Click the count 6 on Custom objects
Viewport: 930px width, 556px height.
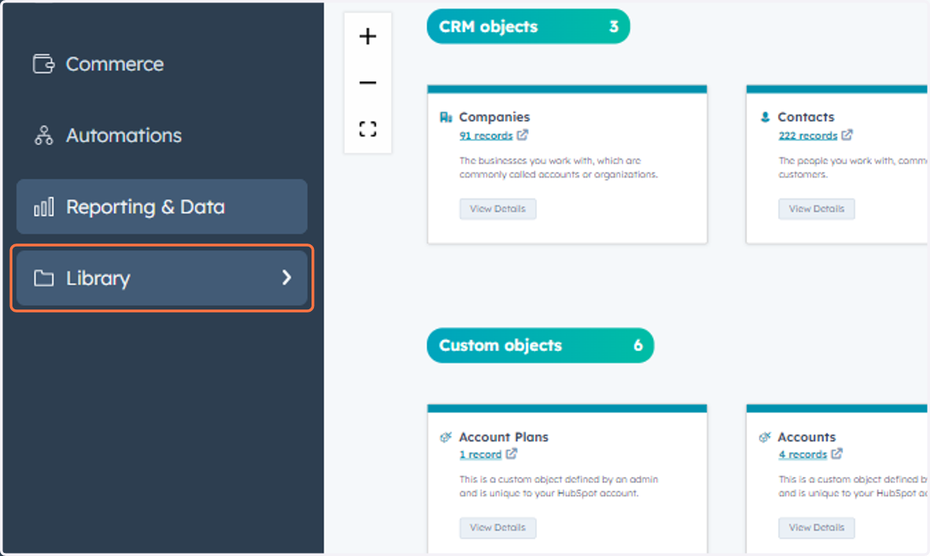point(638,346)
